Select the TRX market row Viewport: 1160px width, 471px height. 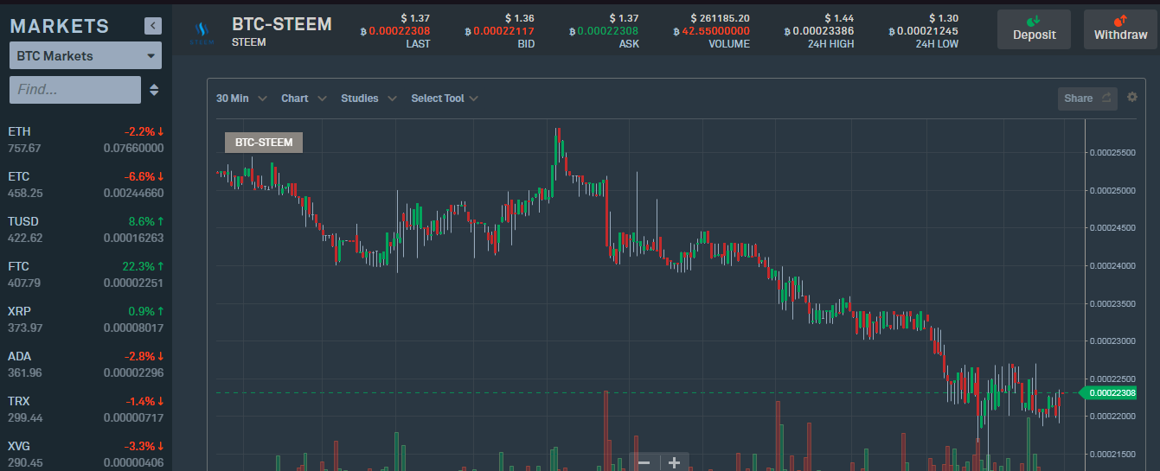coord(86,410)
